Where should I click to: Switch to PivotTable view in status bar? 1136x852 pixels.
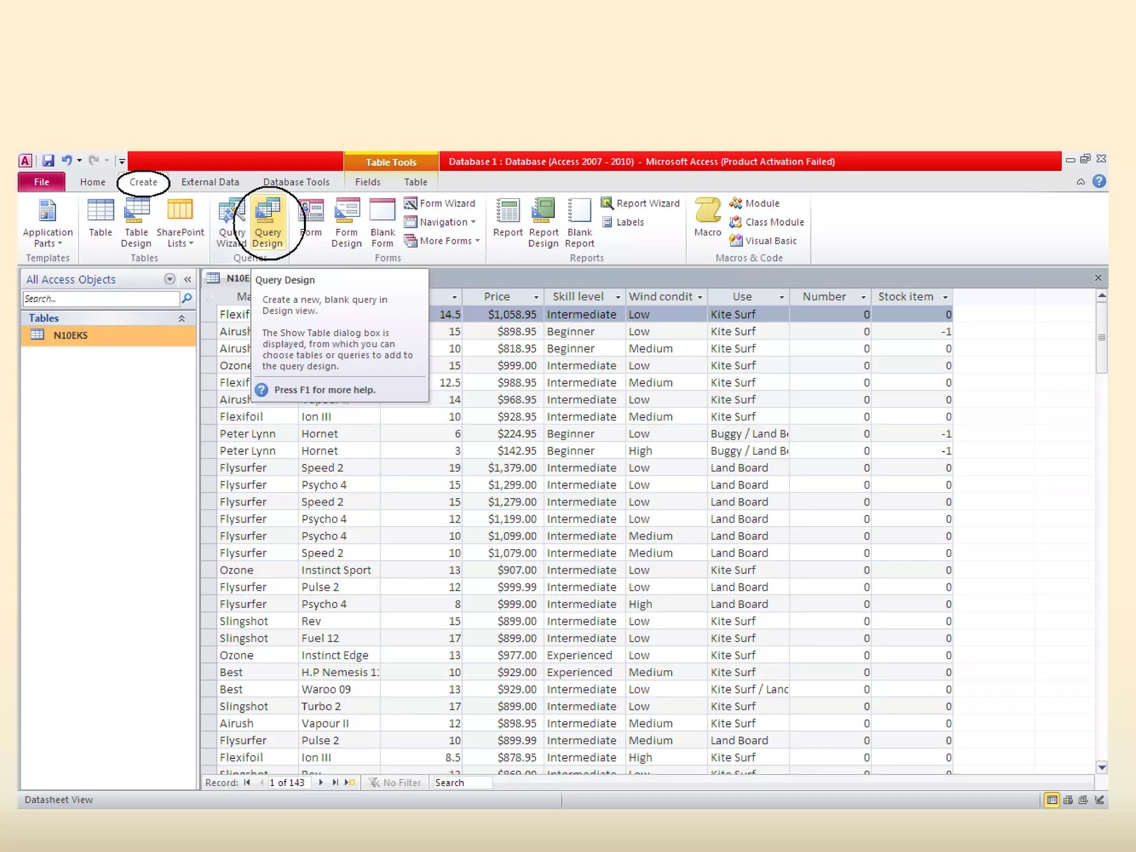coord(1068,800)
